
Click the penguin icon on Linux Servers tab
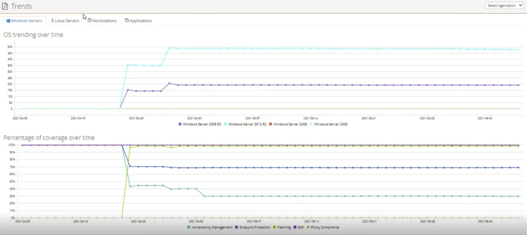pyautogui.click(x=52, y=20)
